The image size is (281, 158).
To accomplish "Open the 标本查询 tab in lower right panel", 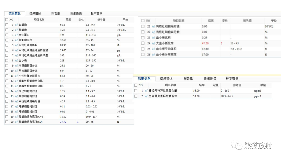I will (x=232, y=78).
